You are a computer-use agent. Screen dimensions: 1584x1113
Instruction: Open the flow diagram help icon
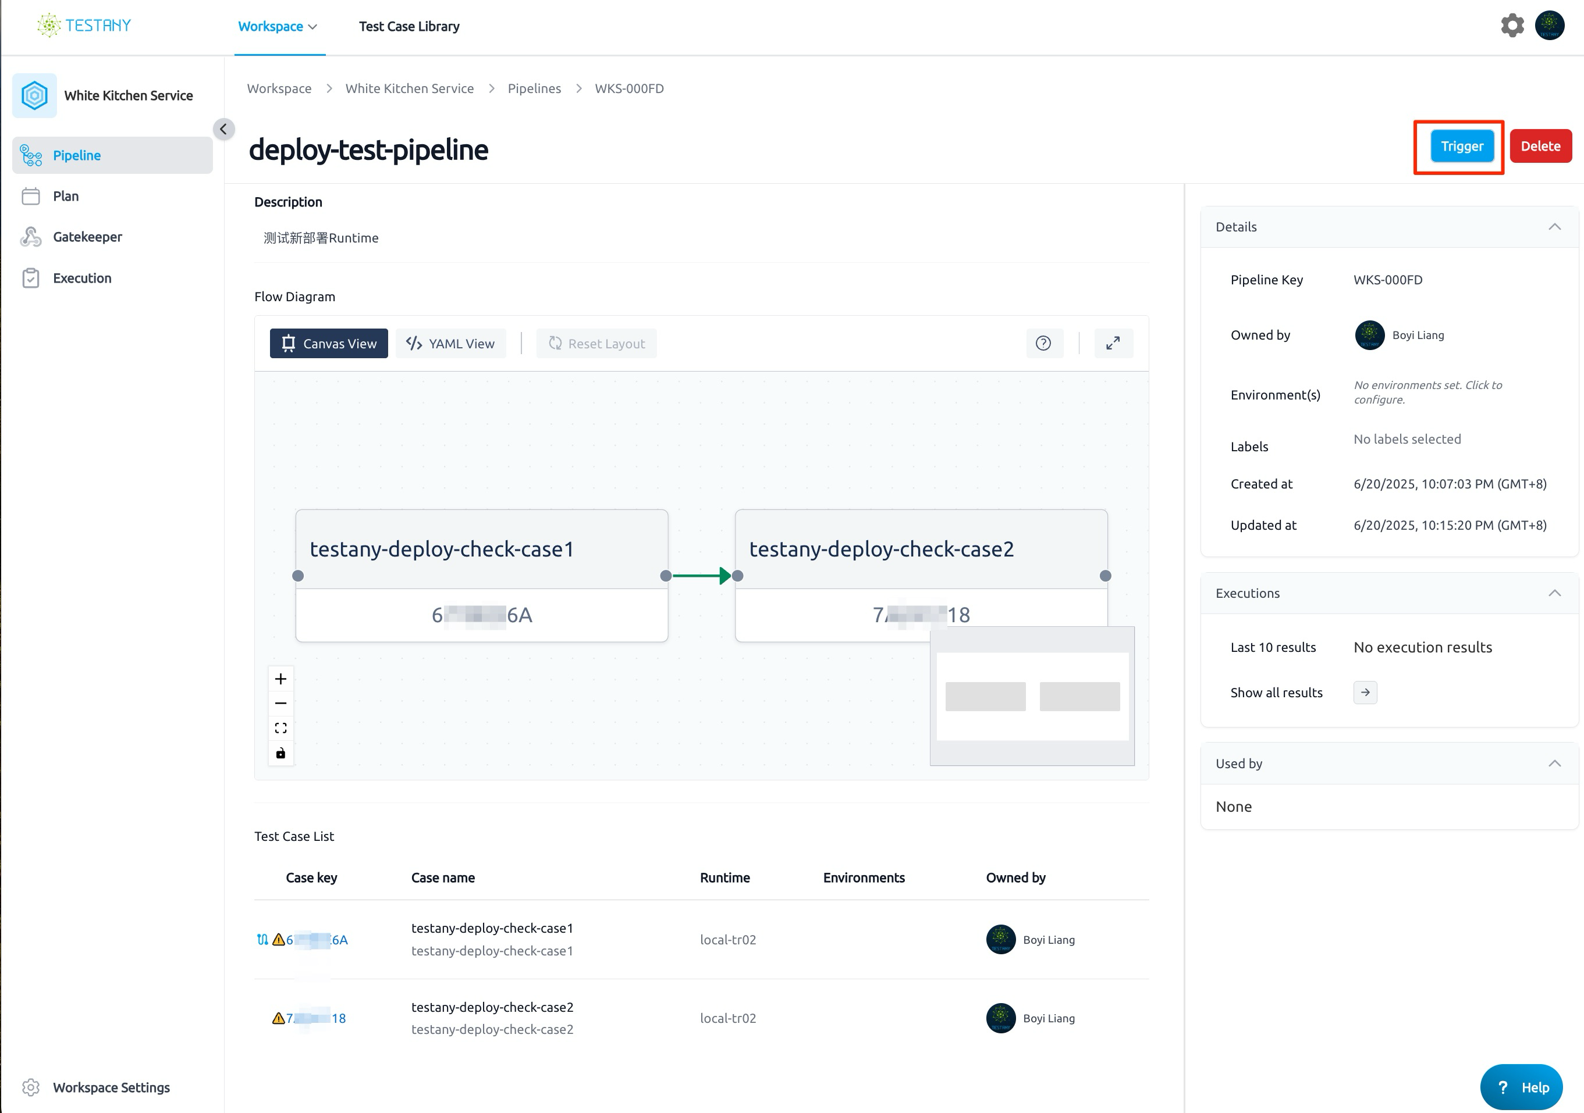1043,343
